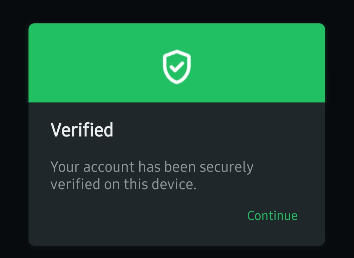Image resolution: width=354 pixels, height=258 pixels.
Task: Click the Verified heading text
Action: (x=82, y=130)
